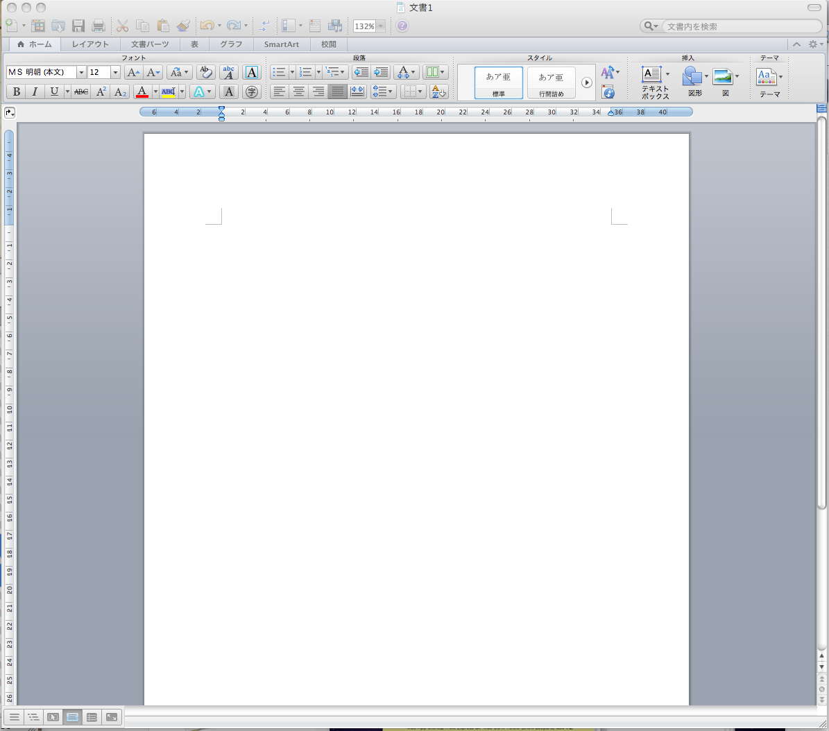Apply the 標準 style
Viewport: 829px width, 731px height.
click(499, 83)
